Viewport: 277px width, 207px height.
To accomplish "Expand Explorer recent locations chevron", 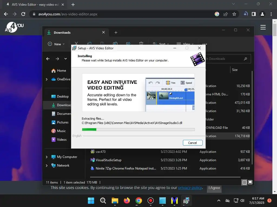I will [65, 59].
